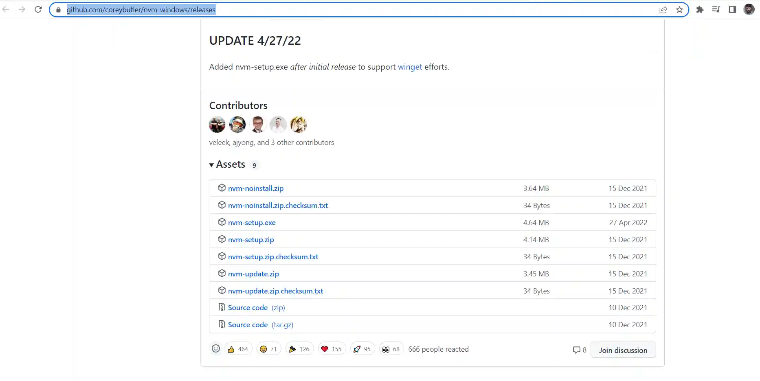
Task: Select the Contributors heading
Action: (x=238, y=105)
